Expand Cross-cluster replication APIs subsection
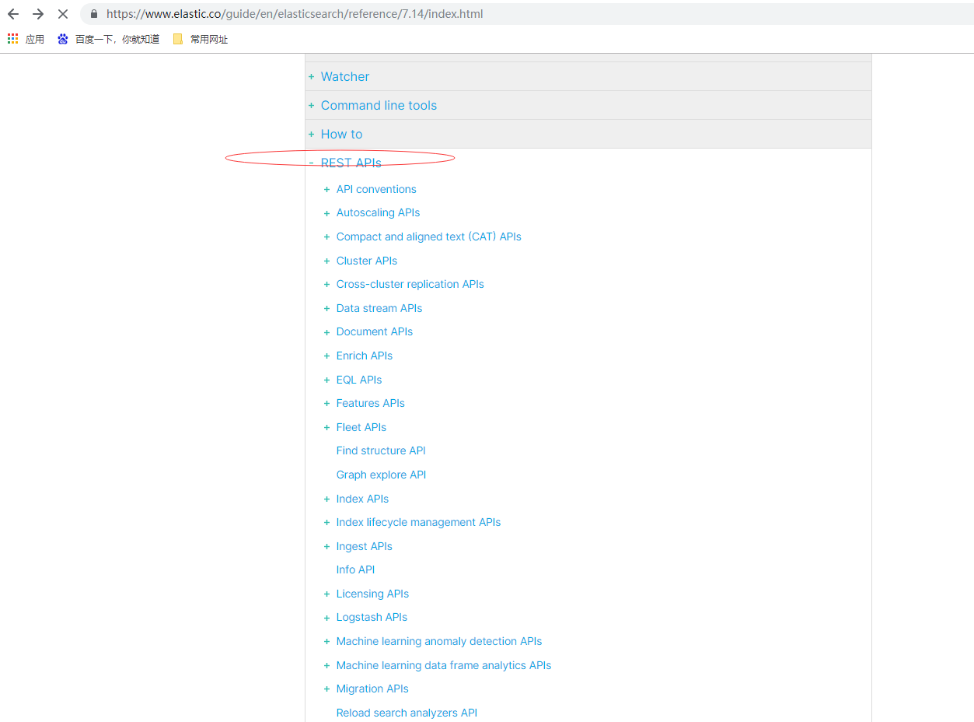Viewport: 974px width, 722px height. pyautogui.click(x=327, y=284)
